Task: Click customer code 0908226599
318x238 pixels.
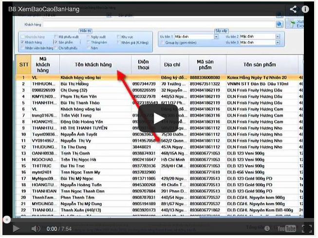Action: 44,91
